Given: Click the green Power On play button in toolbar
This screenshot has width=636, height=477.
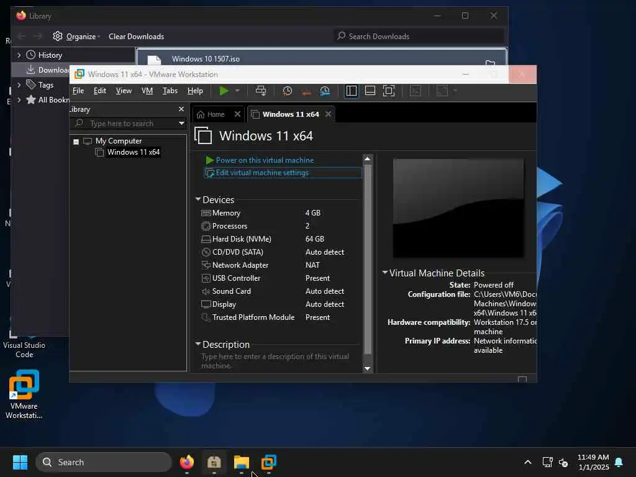Looking at the screenshot, I should point(224,91).
